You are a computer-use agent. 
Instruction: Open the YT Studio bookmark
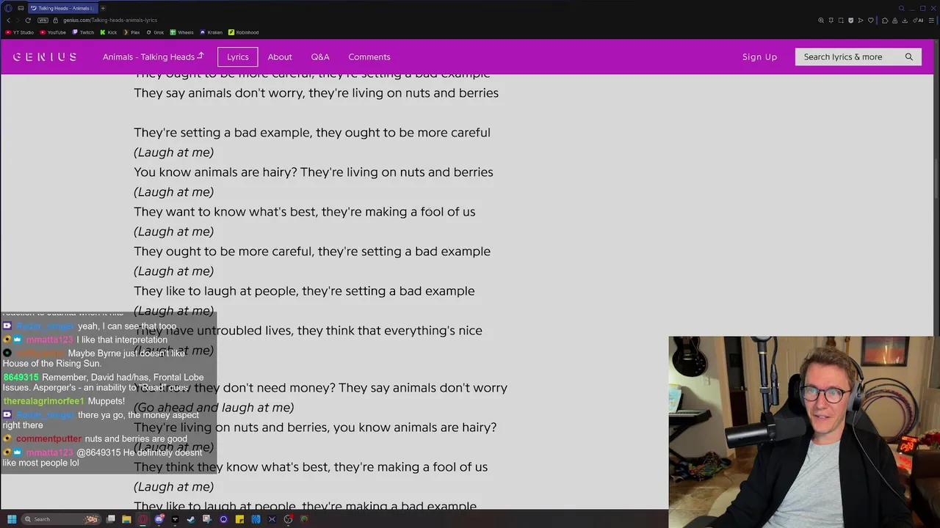pyautogui.click(x=20, y=32)
